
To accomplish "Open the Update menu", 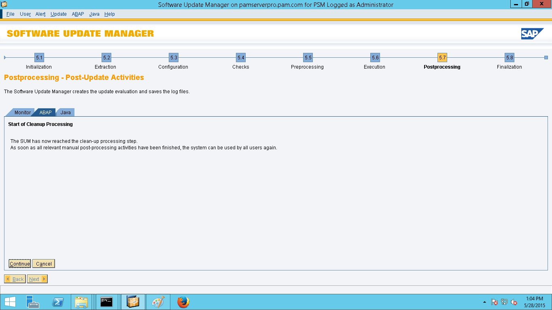I will [x=59, y=14].
